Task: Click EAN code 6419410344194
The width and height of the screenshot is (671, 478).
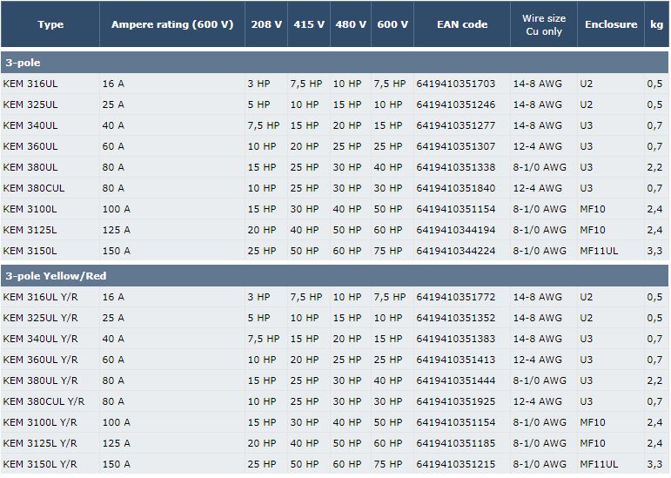Action: (x=456, y=230)
